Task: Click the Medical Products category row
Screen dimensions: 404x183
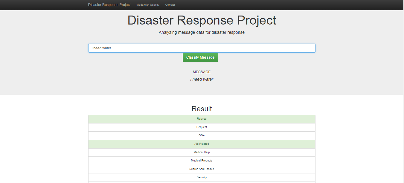Action: (202, 161)
